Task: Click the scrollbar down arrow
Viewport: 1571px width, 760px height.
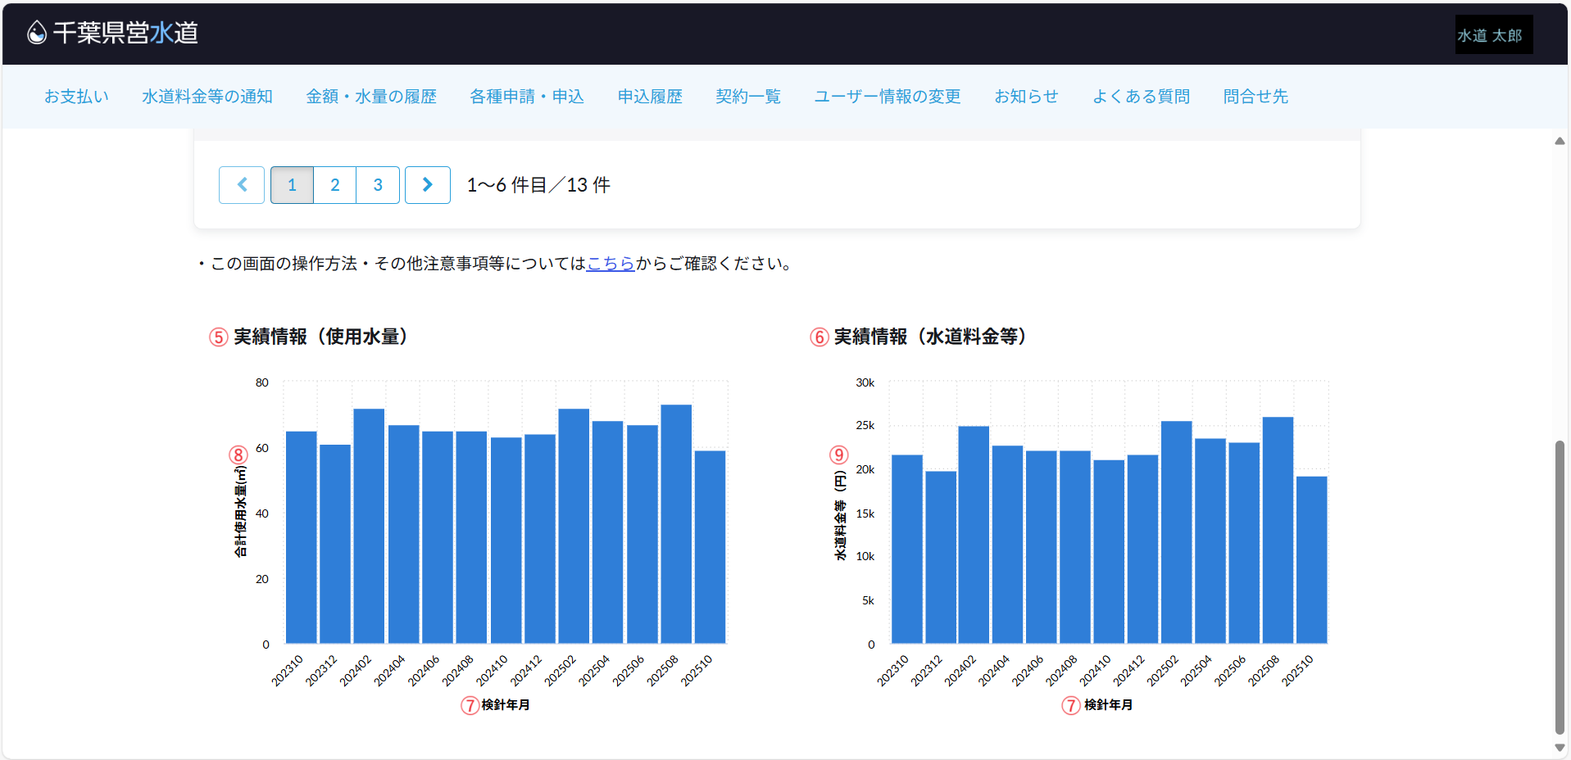Action: 1560,747
